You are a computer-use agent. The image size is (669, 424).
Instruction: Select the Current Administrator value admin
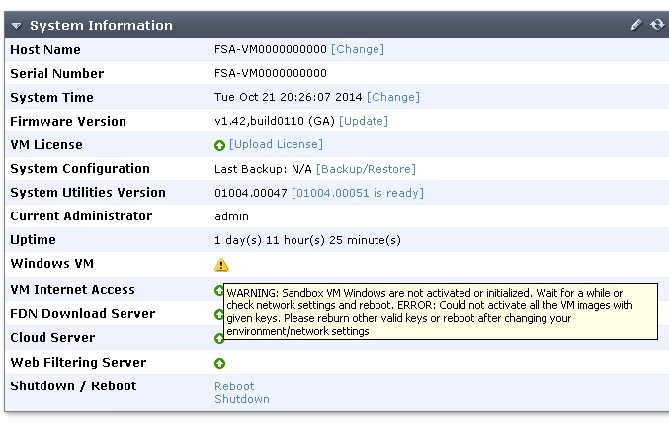(231, 216)
